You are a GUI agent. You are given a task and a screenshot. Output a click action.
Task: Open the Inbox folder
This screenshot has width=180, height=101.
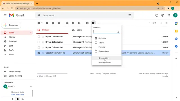coord(17,33)
